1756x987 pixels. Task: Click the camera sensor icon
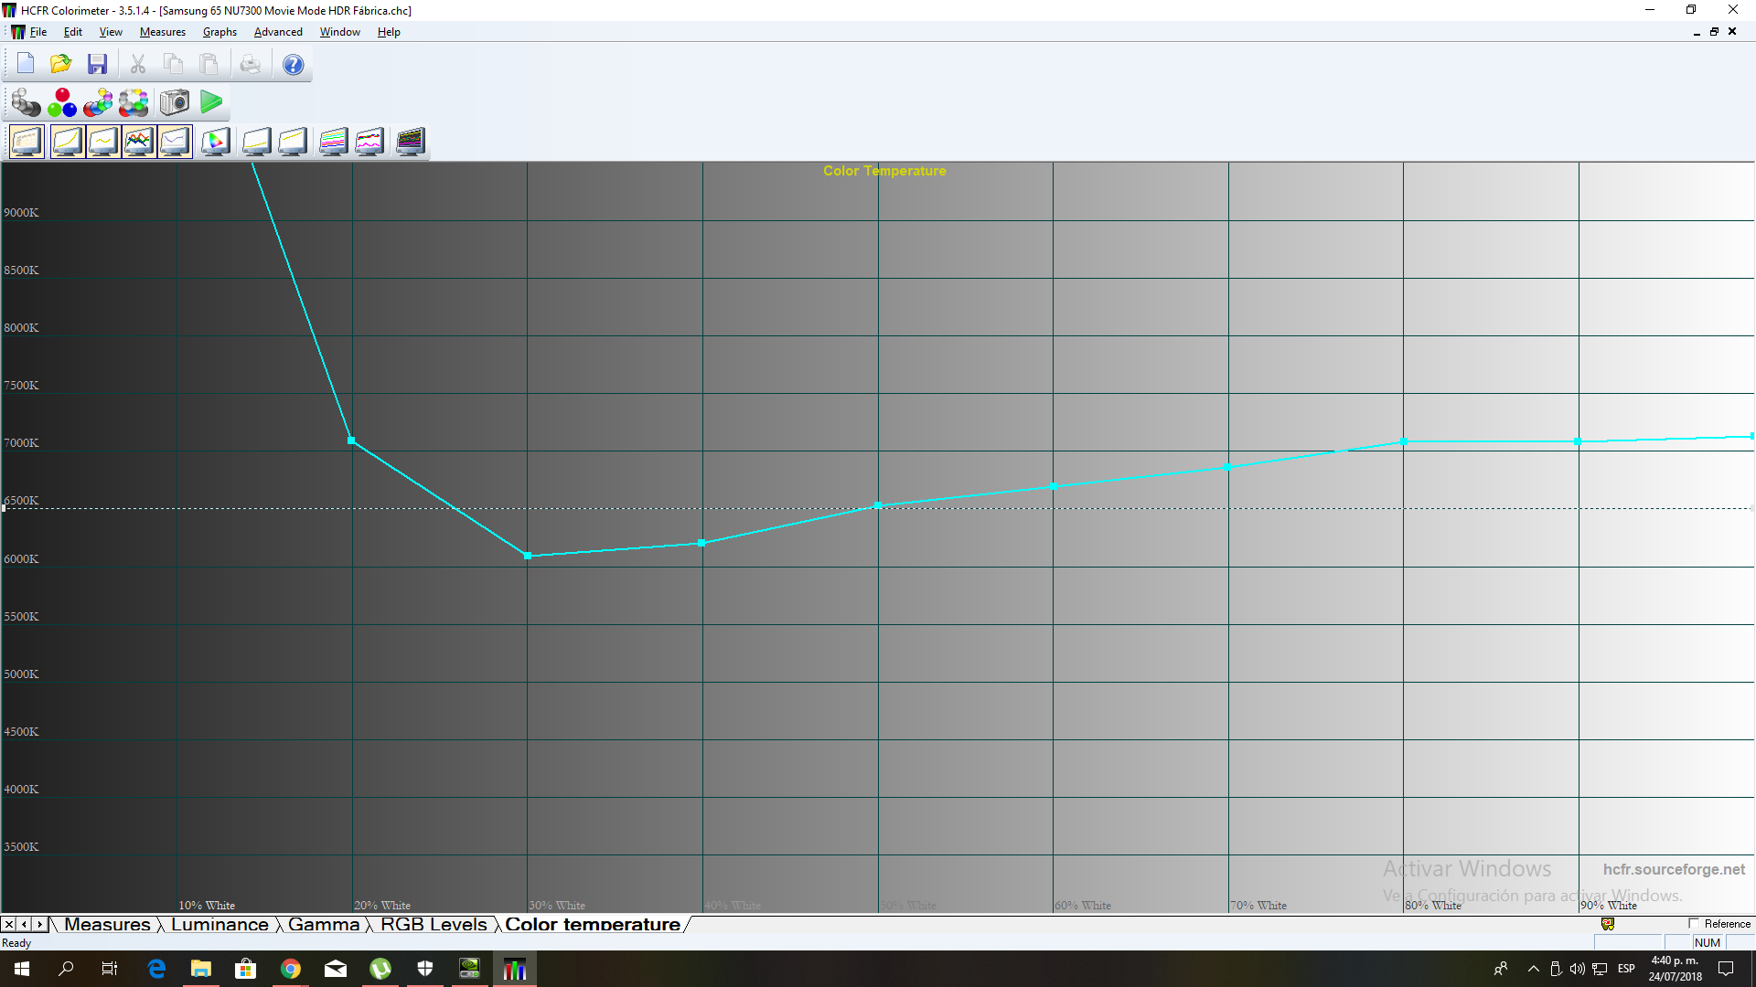(174, 102)
